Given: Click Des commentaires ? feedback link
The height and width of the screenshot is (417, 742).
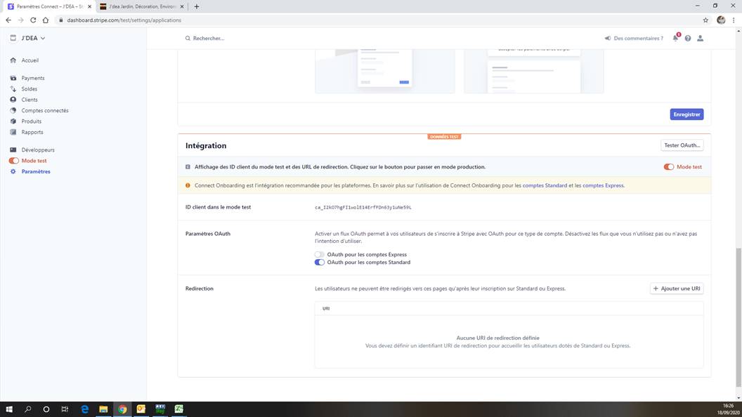Looking at the screenshot, I should point(634,39).
